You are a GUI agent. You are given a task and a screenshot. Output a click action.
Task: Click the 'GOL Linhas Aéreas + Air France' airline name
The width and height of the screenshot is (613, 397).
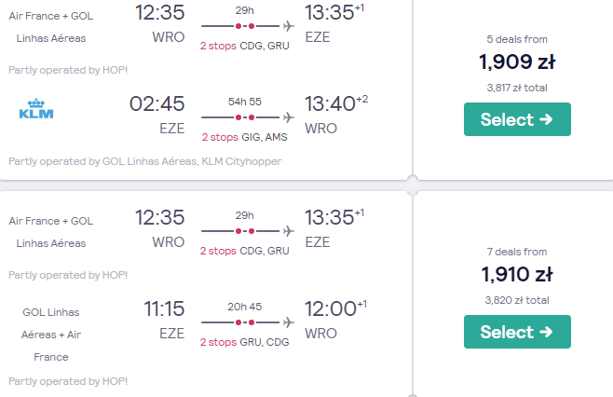point(51,335)
